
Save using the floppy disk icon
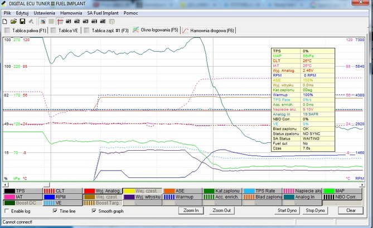click(22, 22)
